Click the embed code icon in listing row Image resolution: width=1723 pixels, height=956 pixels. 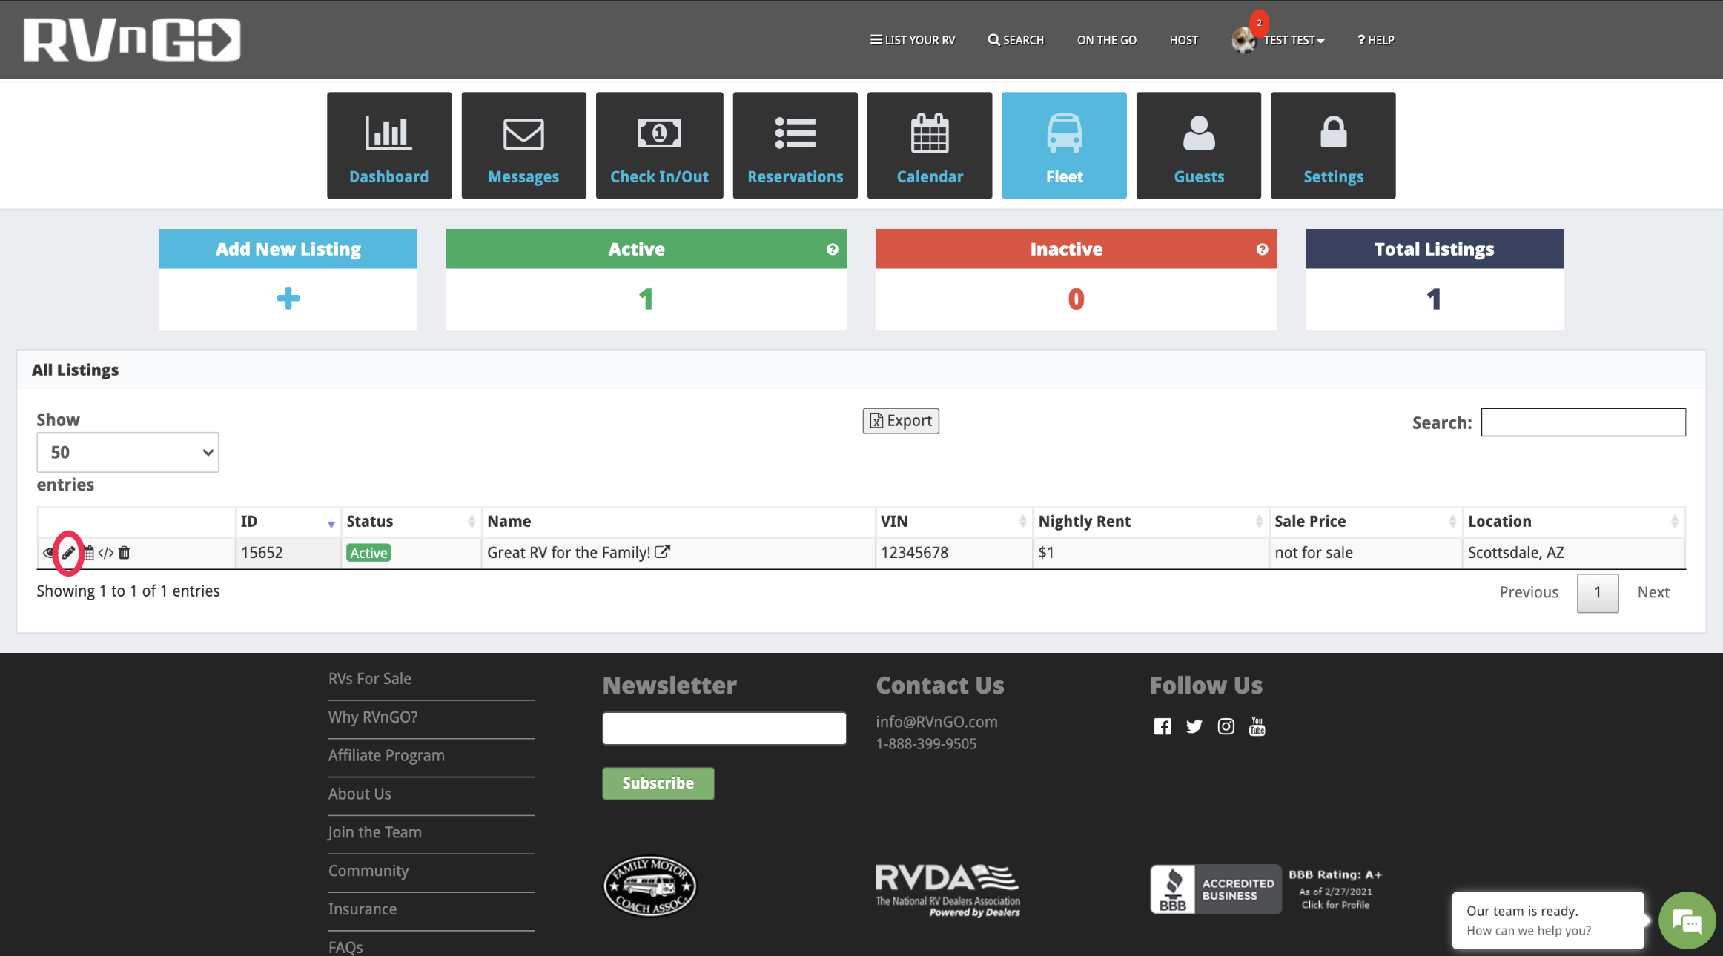point(106,553)
